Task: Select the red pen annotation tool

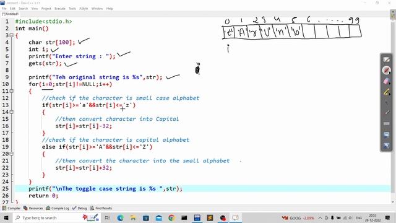Action: tap(386, 70)
